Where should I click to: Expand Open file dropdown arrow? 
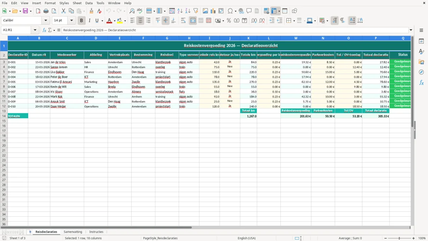click(20, 11)
